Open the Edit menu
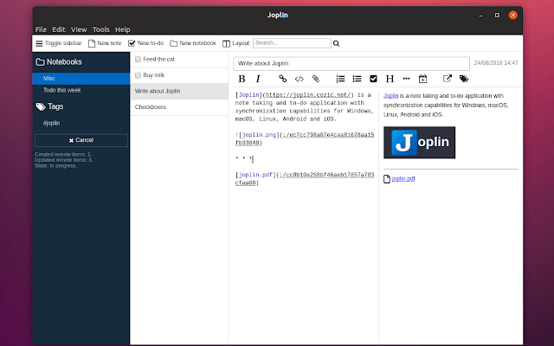554x346 pixels. pyautogui.click(x=59, y=29)
